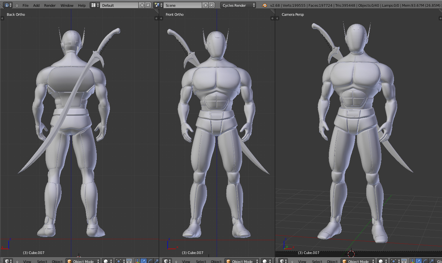Image resolution: width=442 pixels, height=263 pixels.
Task: Enable translate manipulator in Camera Persp viewport
Action: [x=418, y=261]
